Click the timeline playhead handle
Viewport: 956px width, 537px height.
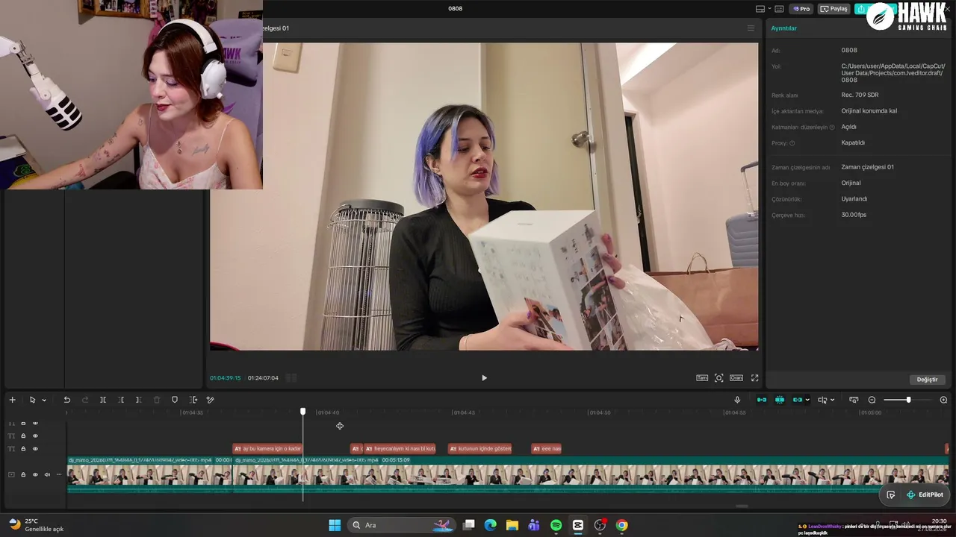tap(302, 412)
